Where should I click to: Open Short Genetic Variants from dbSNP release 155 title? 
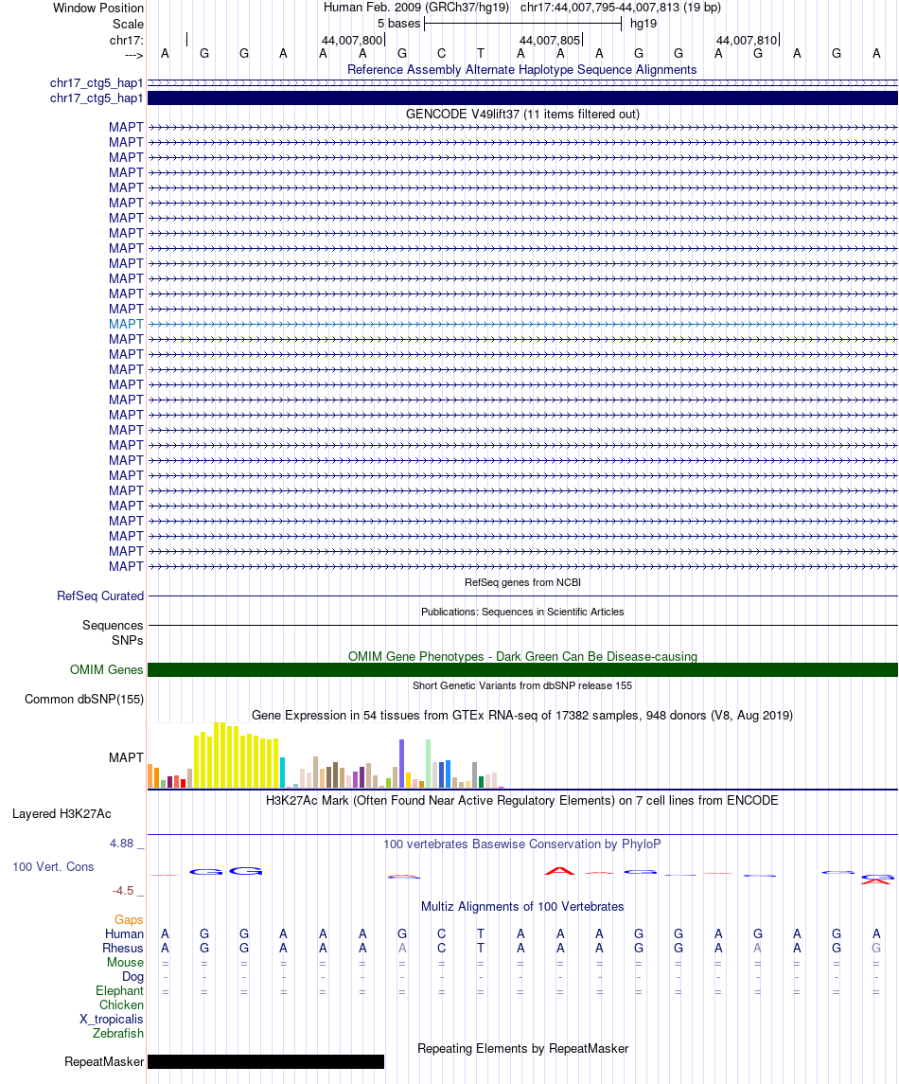(522, 685)
